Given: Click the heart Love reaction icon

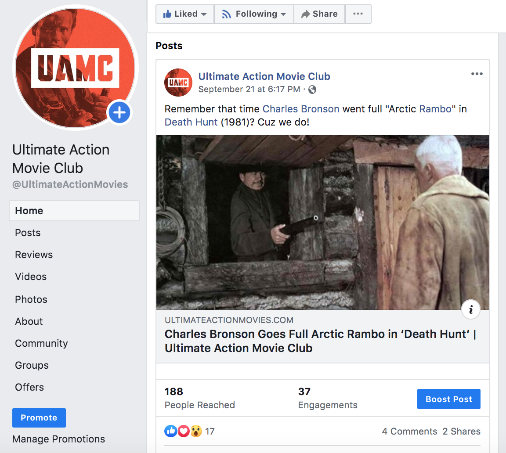Looking at the screenshot, I should coord(183,431).
